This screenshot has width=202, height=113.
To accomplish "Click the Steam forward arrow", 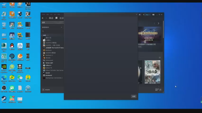I will coord(46,18).
